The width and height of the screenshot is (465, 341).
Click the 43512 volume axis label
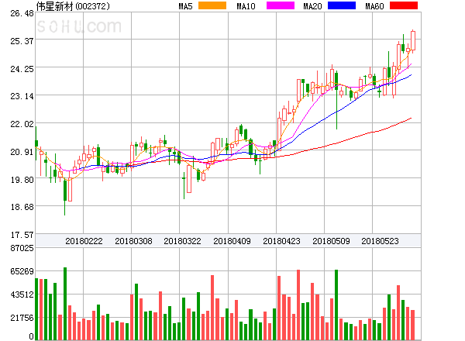tap(22, 294)
